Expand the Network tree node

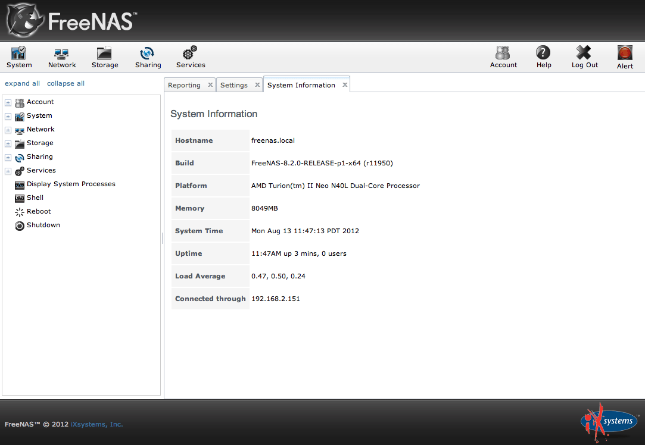click(8, 130)
